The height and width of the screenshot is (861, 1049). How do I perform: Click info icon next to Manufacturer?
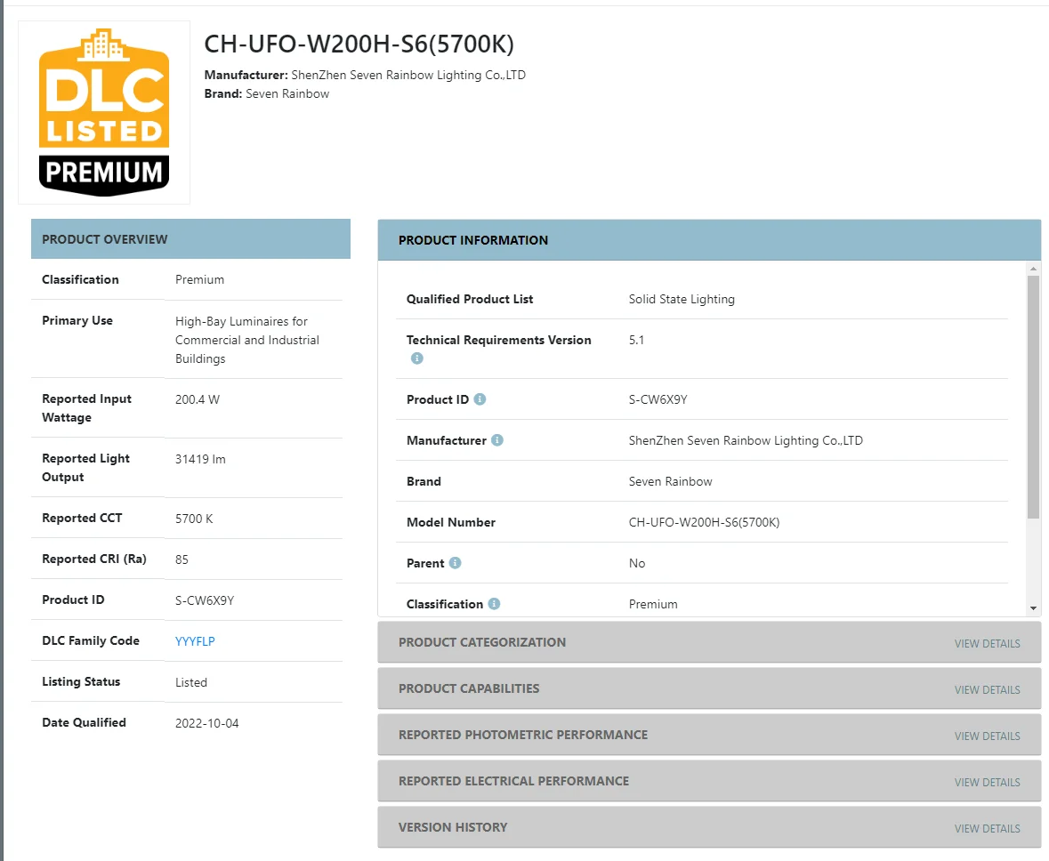[x=497, y=440]
